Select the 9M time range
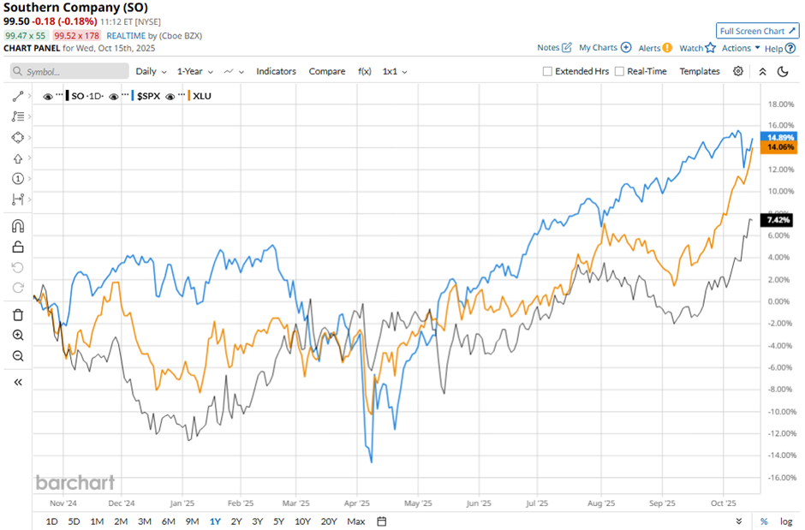The image size is (805, 530). pos(192,521)
